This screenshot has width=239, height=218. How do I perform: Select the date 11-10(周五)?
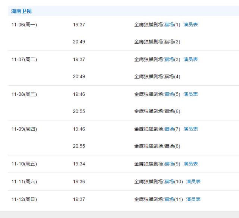click(x=24, y=164)
